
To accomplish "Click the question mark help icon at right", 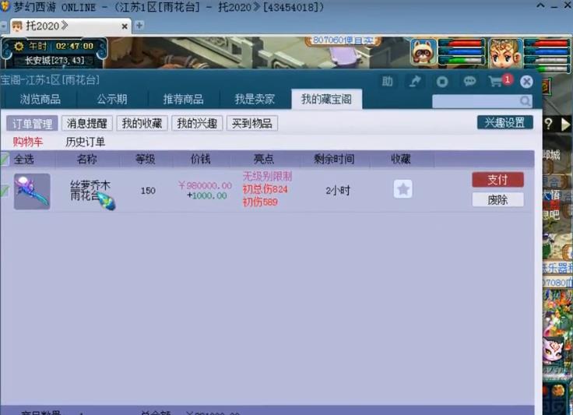I will [548, 125].
